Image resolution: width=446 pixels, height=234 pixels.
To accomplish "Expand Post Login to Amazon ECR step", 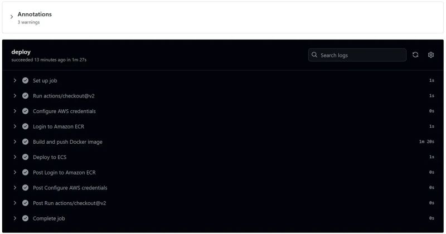I will (x=15, y=172).
